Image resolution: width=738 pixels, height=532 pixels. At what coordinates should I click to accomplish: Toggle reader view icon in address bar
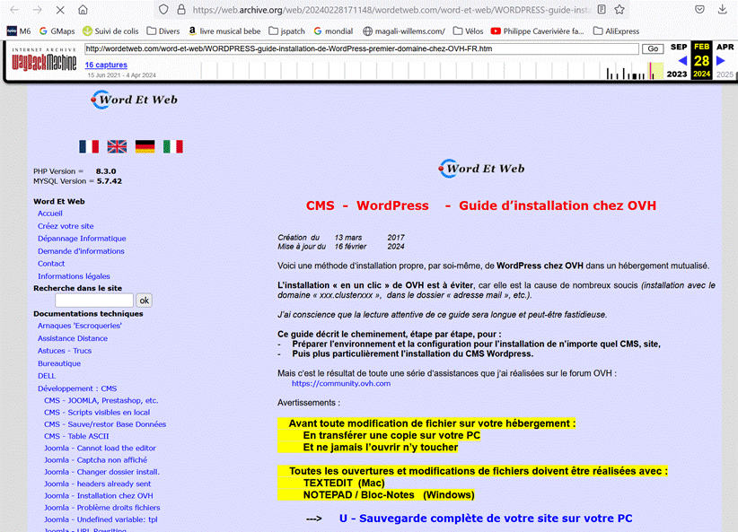point(602,9)
